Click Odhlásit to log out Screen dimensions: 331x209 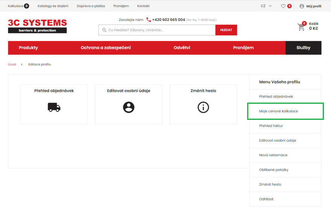click(285, 199)
